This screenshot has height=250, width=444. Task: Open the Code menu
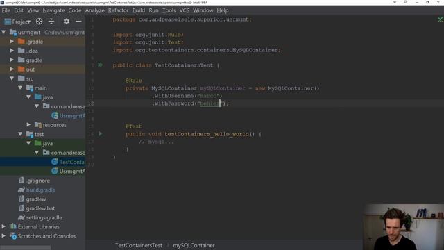point(75,10)
